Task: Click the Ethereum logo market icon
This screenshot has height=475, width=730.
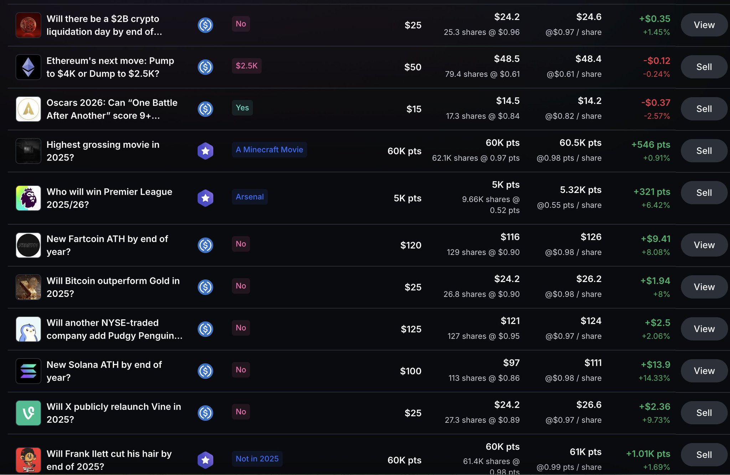Action: pyautogui.click(x=28, y=67)
